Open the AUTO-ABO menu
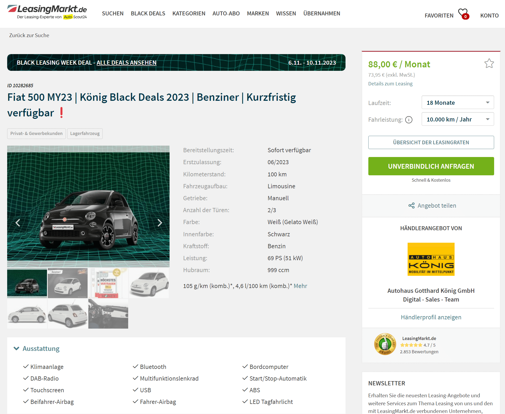 (x=226, y=14)
